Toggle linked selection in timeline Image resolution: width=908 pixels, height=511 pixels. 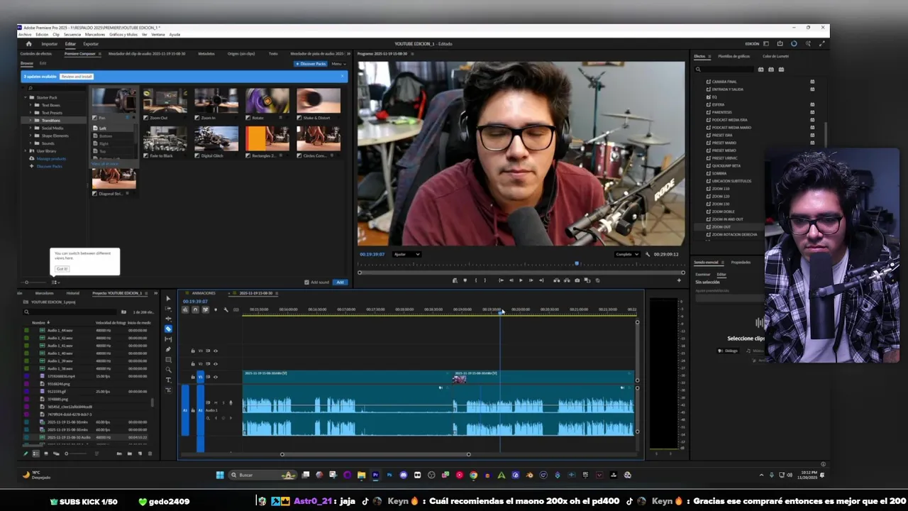(205, 309)
